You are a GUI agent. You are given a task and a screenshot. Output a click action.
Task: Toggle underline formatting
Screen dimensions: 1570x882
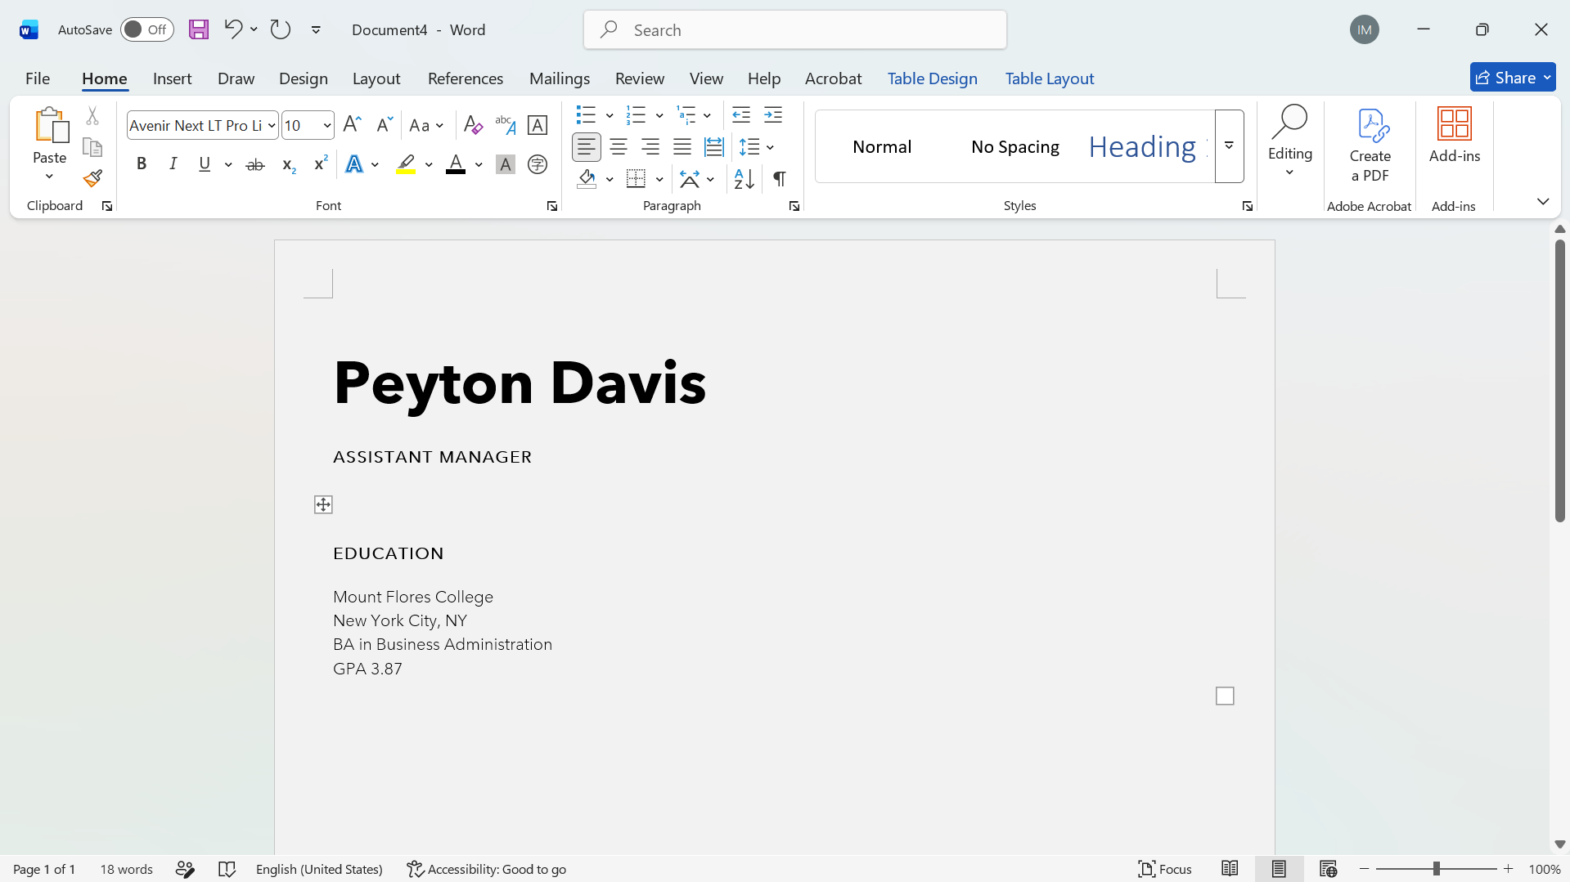pyautogui.click(x=205, y=164)
